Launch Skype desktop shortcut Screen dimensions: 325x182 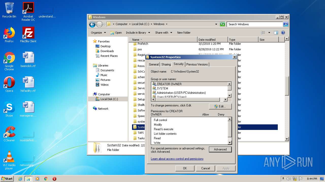click(x=9, y=109)
